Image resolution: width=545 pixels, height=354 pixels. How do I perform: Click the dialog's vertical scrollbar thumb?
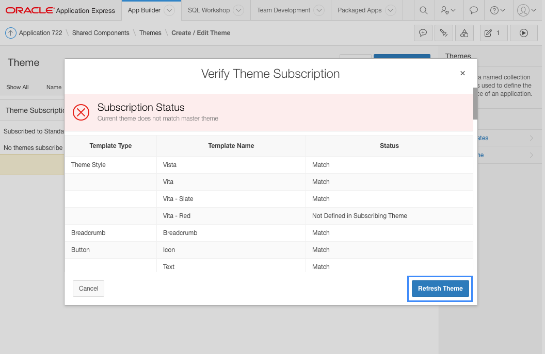click(x=475, y=103)
